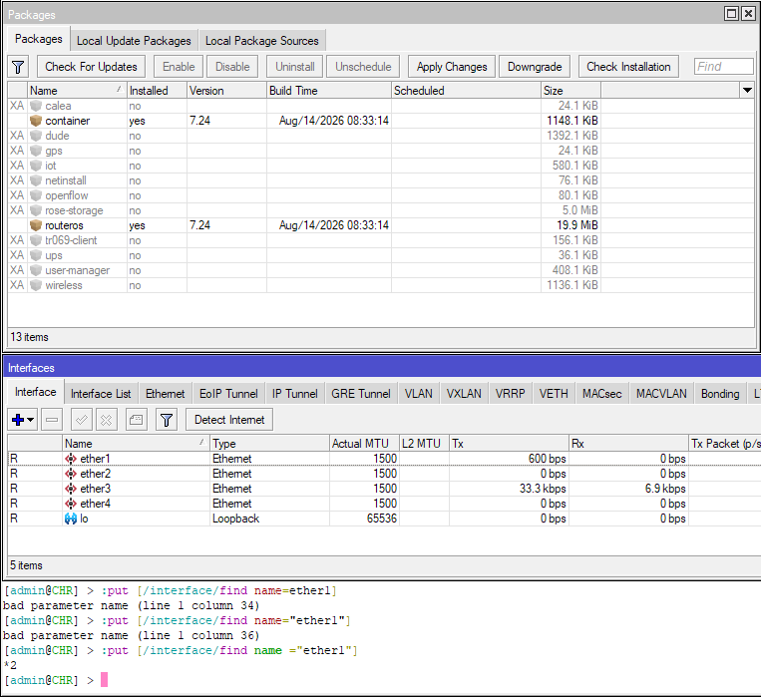The height and width of the screenshot is (697, 761).
Task: Select the ether3 interface icon
Action: (x=71, y=489)
